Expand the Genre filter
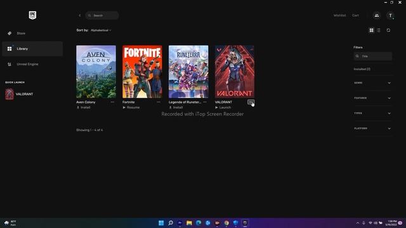The width and height of the screenshot is (406, 228). pos(372,83)
